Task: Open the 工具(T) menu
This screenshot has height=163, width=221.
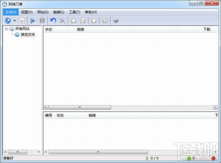Action: click(x=74, y=12)
